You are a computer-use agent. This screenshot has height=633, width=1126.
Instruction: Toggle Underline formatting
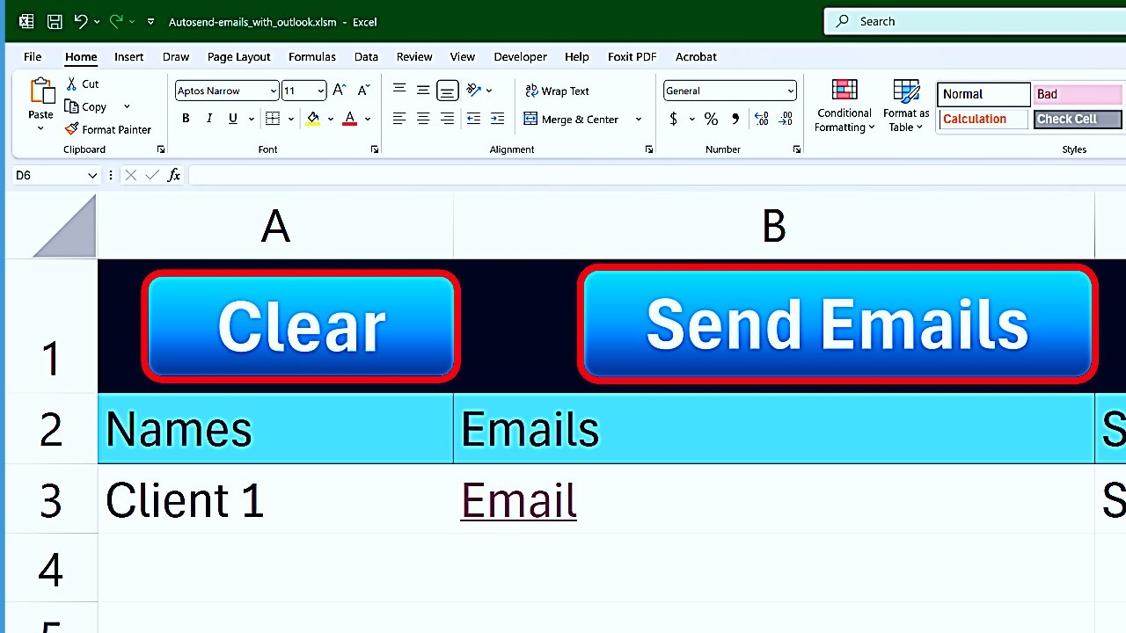click(x=232, y=119)
